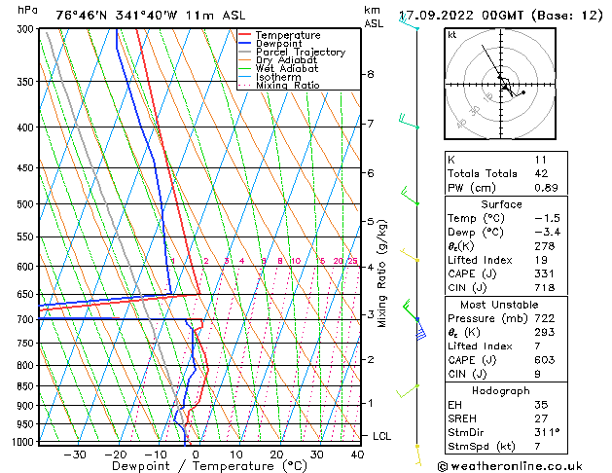This screenshot has width=612, height=473.
Task: Click the mixing ratio label '10' at 600 hPa
Action: [x=296, y=261]
